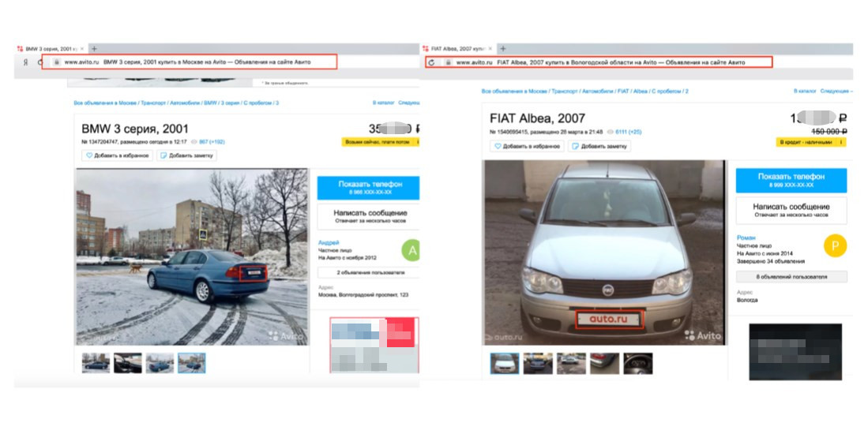This screenshot has width=868, height=434.
Task: Click 'Все объявления в Москве' breadcrumb in FIAT window
Action: pyautogui.click(x=514, y=92)
